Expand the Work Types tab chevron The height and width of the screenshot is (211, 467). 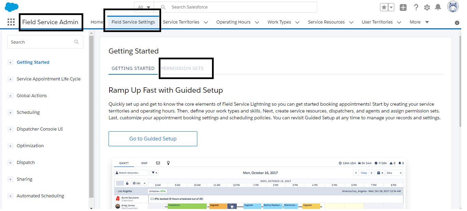(297, 22)
